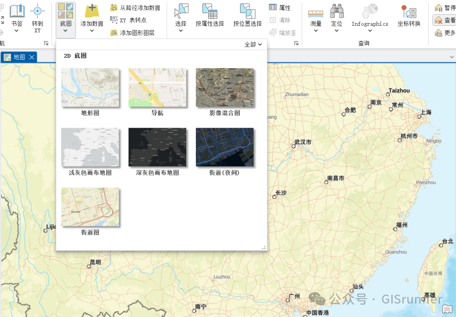
Task: Open the 选择 group dialog launcher
Action: click(x=296, y=44)
